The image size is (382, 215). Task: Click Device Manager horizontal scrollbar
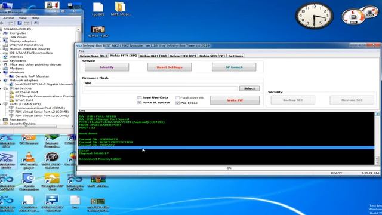pos(36,127)
